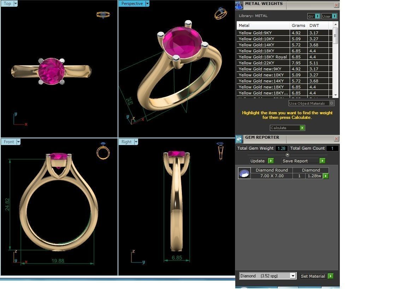
Task: Close the Gem Reporter panel
Action: (336, 139)
